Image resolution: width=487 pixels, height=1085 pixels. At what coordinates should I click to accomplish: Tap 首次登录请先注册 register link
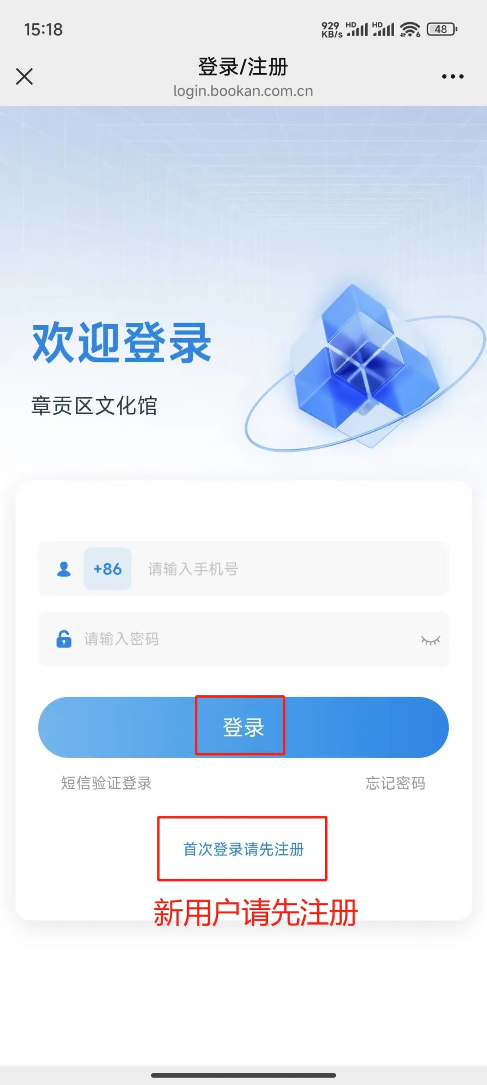(x=243, y=849)
